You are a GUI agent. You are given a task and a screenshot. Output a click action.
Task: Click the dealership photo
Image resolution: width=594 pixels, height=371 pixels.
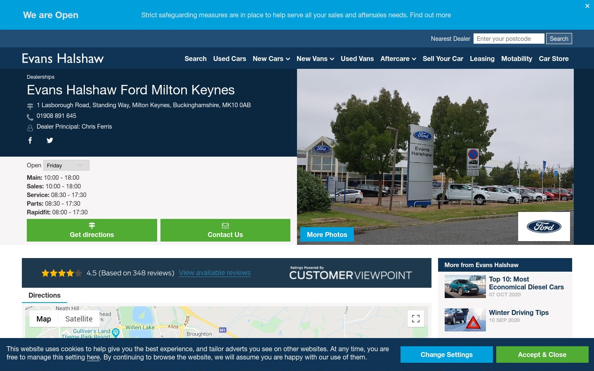click(x=435, y=157)
